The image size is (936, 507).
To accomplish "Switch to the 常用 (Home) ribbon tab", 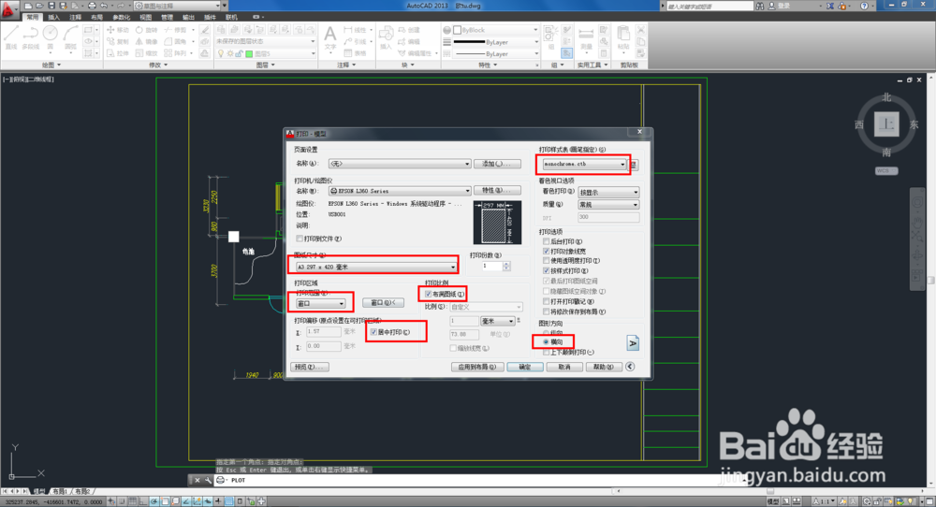I will click(x=32, y=17).
